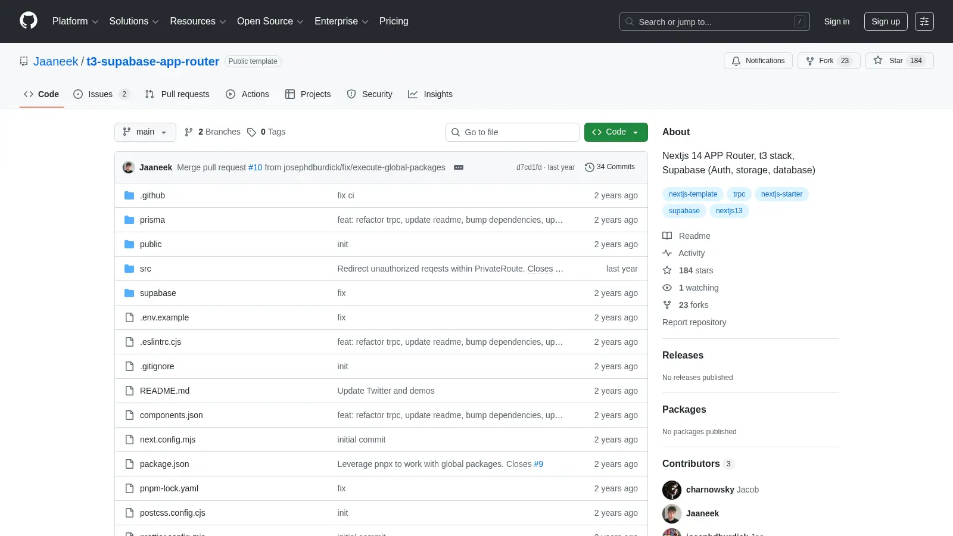Click the Readme book icon

667,236
